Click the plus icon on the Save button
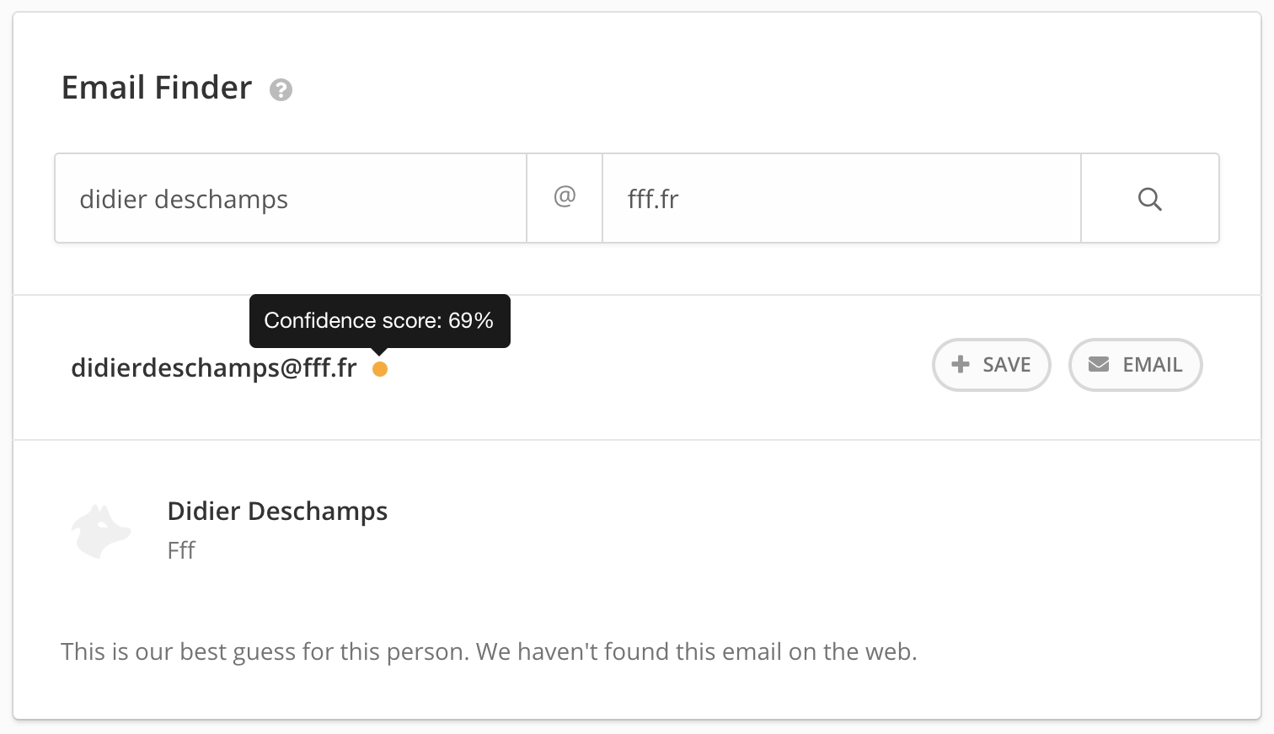Image resolution: width=1274 pixels, height=734 pixels. [x=960, y=364]
